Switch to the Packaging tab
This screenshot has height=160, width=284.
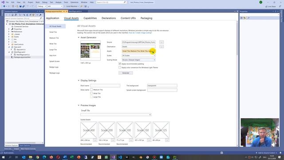point(146,18)
